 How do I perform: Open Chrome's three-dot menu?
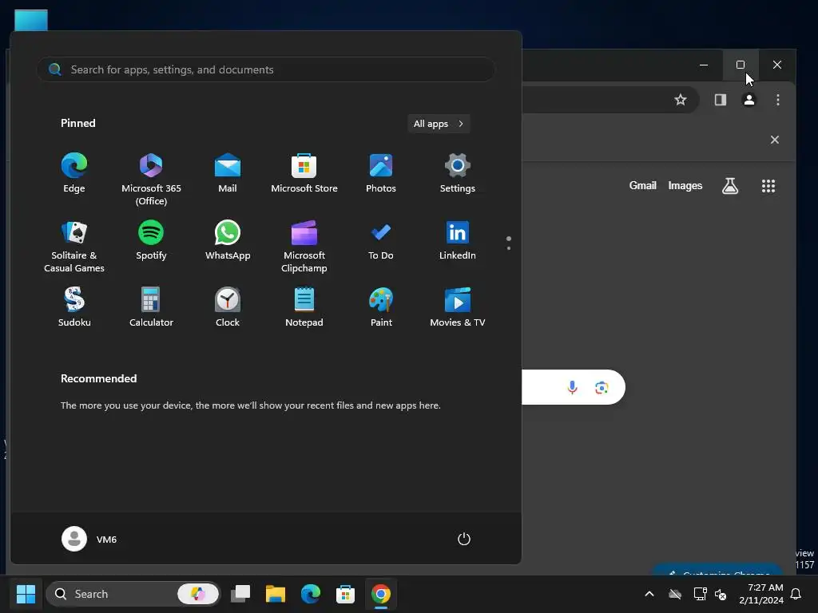pos(778,100)
